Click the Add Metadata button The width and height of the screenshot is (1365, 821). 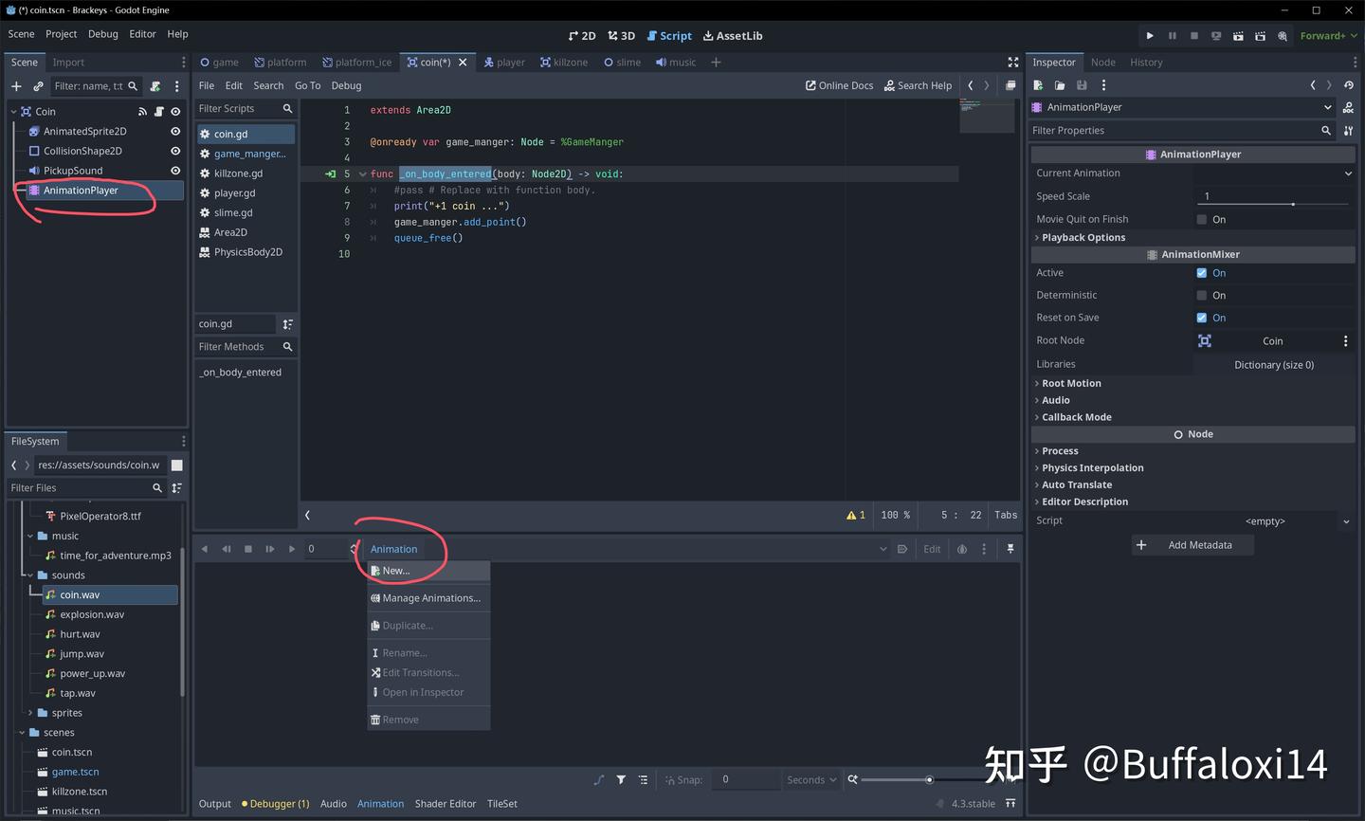point(1192,544)
